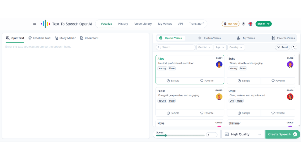
Task: Select the OpenAI Voices tab
Action: click(x=171, y=38)
